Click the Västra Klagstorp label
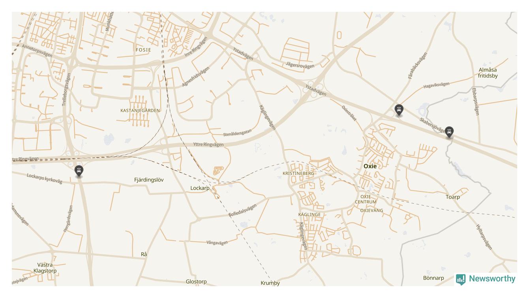This screenshot has width=529, height=298. click(x=45, y=268)
